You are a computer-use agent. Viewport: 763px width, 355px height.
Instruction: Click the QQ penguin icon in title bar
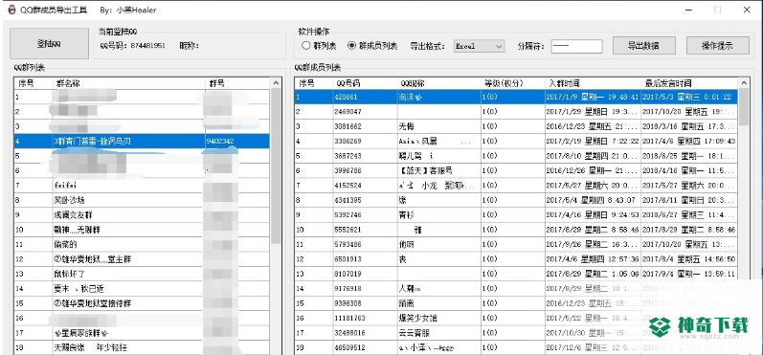coord(11,10)
